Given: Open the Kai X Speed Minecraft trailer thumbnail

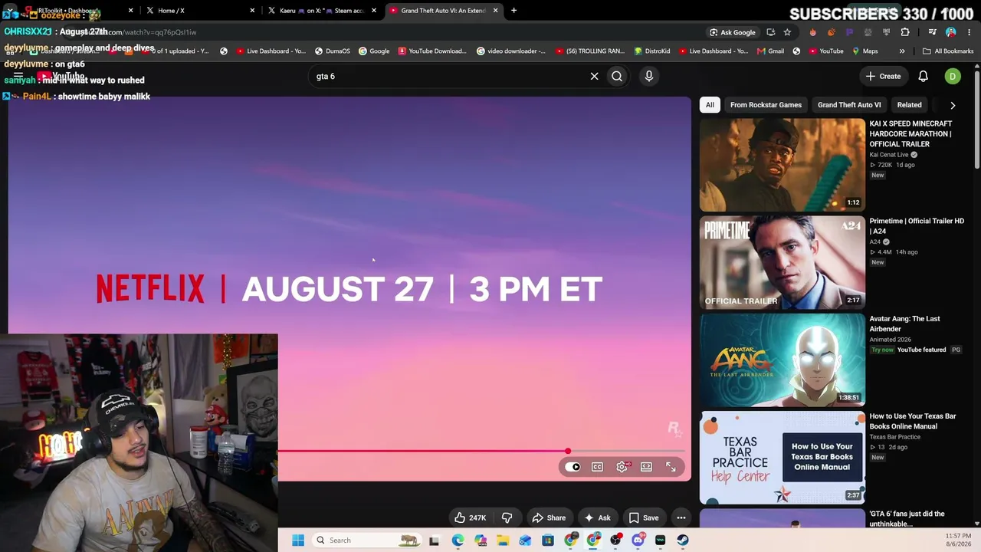Looking at the screenshot, I should pyautogui.click(x=783, y=165).
